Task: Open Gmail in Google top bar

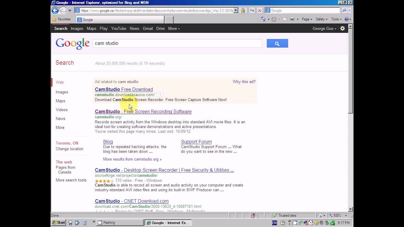Action: [x=148, y=28]
